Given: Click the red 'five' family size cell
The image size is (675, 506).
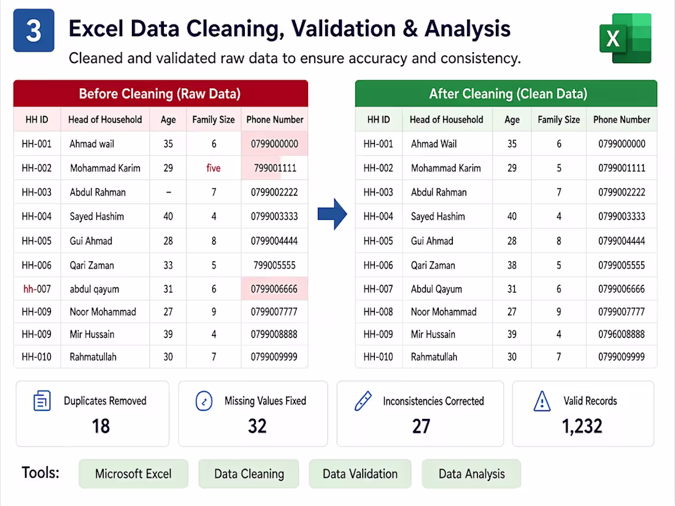Looking at the screenshot, I should pos(214,168).
